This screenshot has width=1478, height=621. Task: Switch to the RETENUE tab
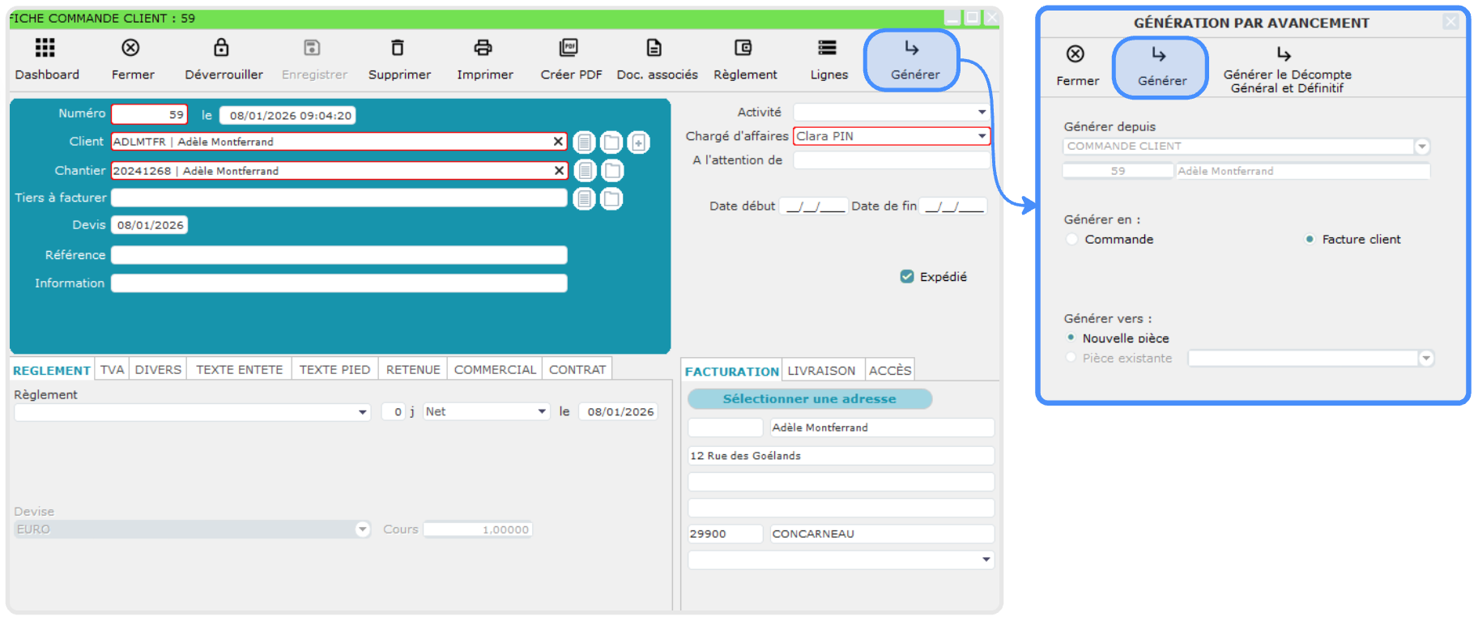413,370
